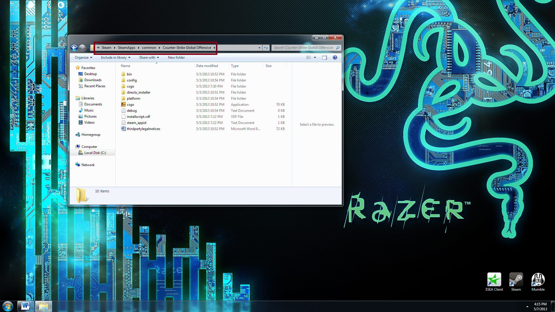Change view with the views icon

tap(308, 57)
